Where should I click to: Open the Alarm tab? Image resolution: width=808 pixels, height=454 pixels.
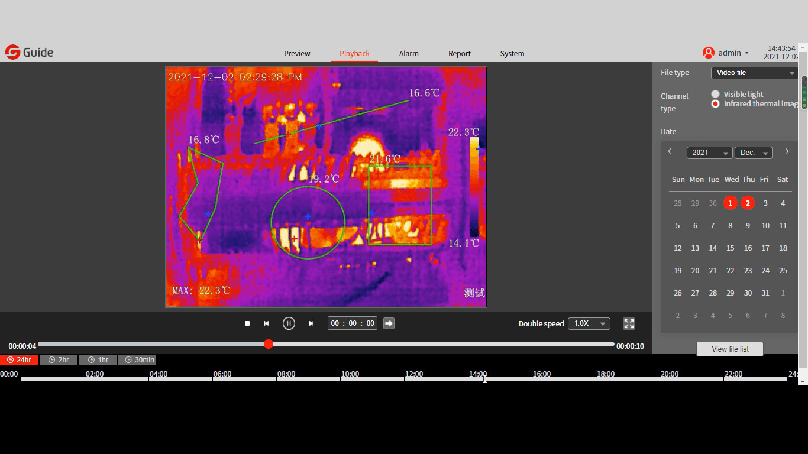pos(409,53)
